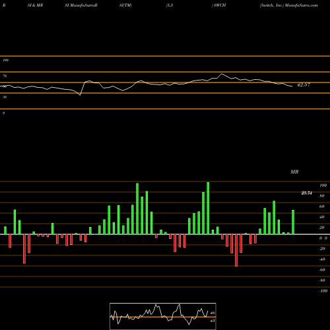Image resolution: width=330 pixels, height=330 pixels.
Task: Select the MR value 25.54
Action: (307, 193)
